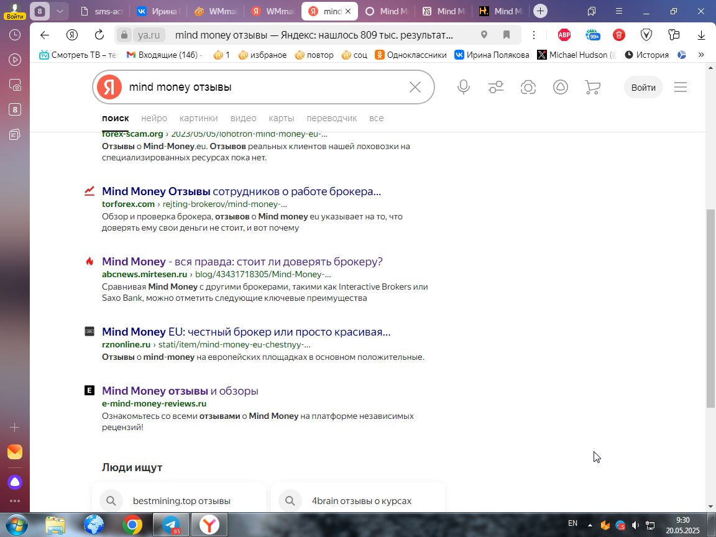Select the переводчик search tab
This screenshot has width=716, height=537.
(331, 118)
